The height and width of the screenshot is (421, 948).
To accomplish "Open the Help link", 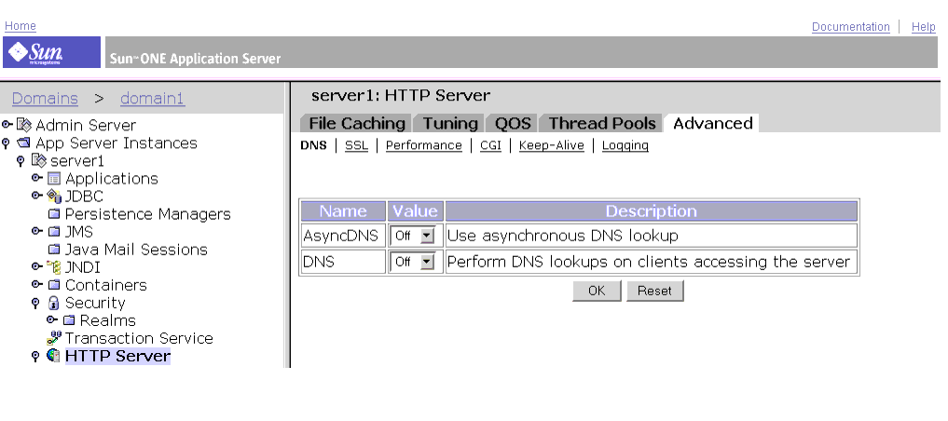I will click(x=923, y=27).
